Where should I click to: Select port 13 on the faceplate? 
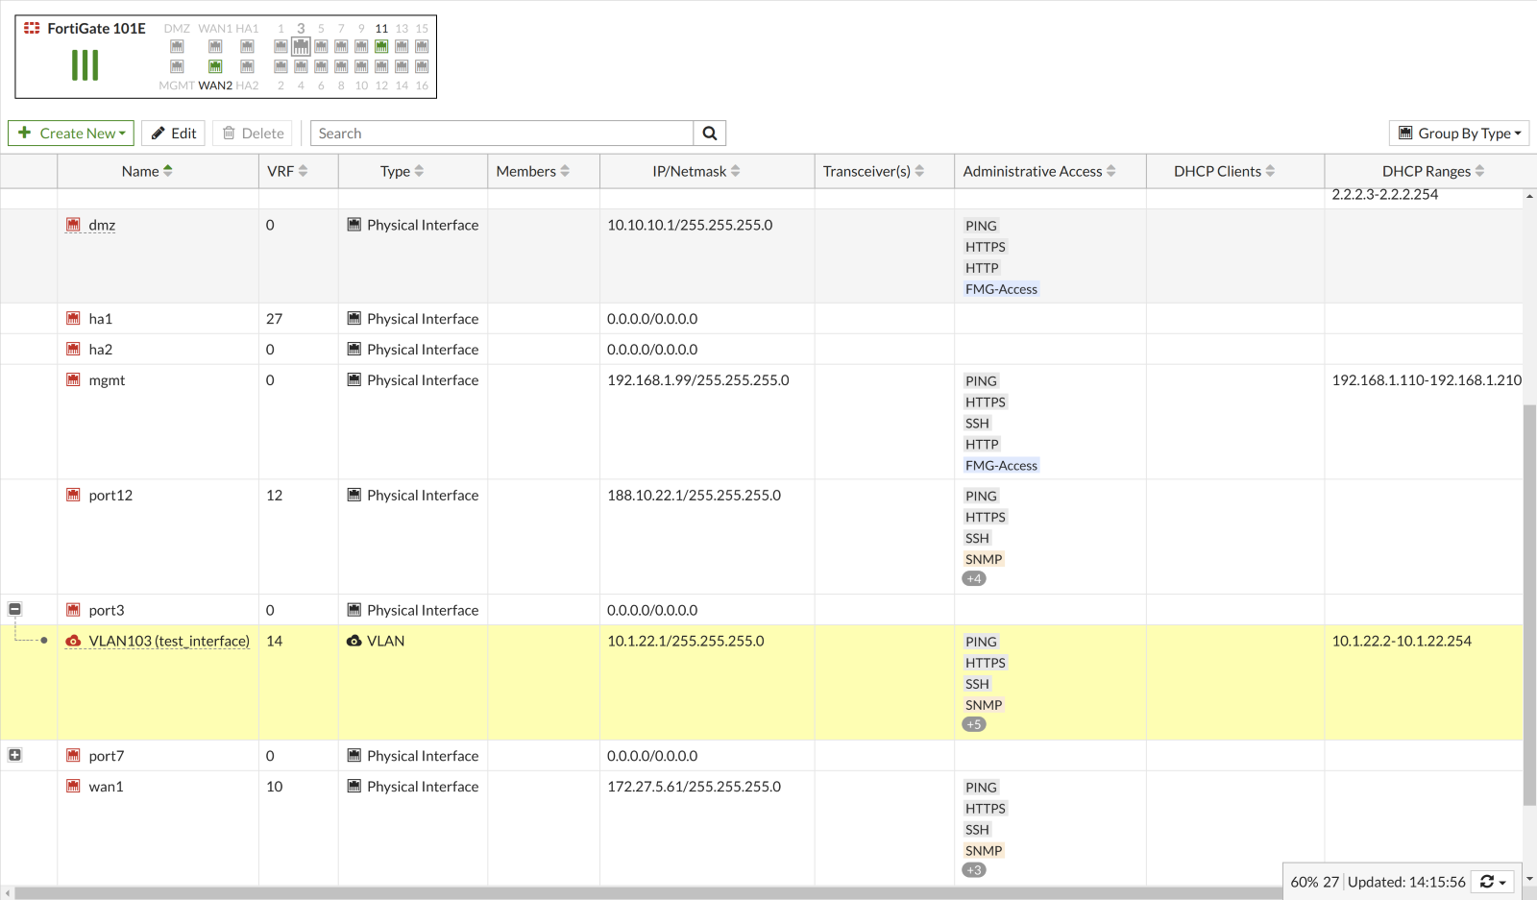pyautogui.click(x=402, y=46)
